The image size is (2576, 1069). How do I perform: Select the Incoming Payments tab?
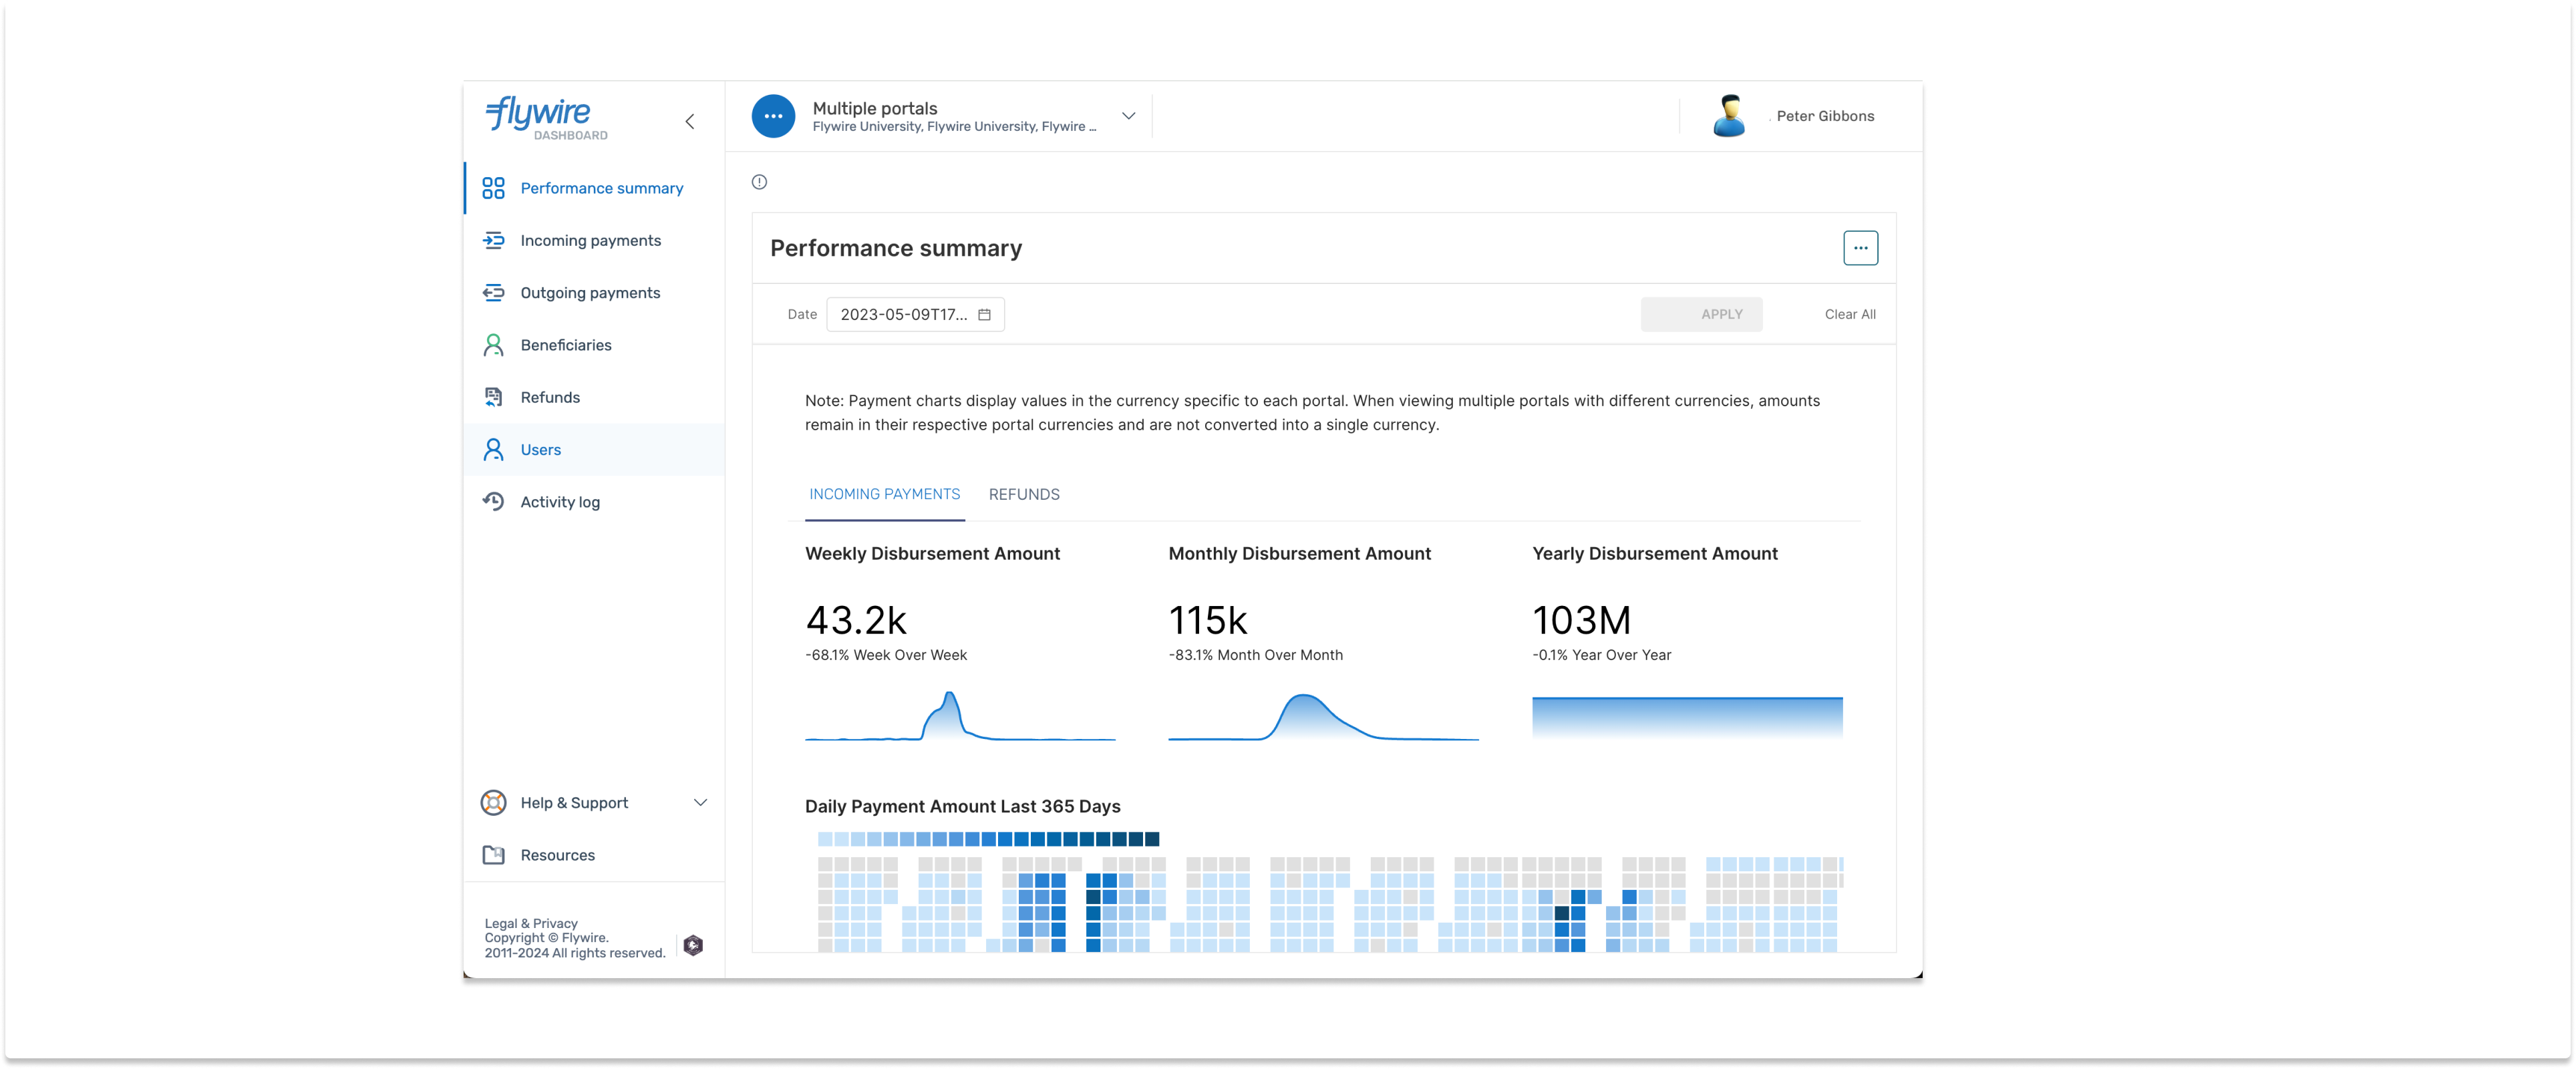click(884, 494)
